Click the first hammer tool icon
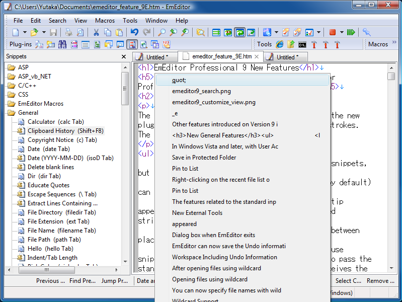Image resolution: width=402 pixels, height=302 pixels. pyautogui.click(x=314, y=44)
